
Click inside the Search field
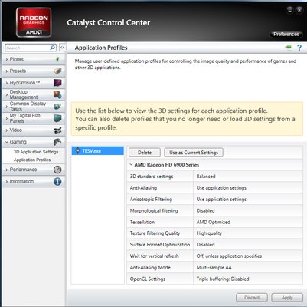[x=28, y=48]
